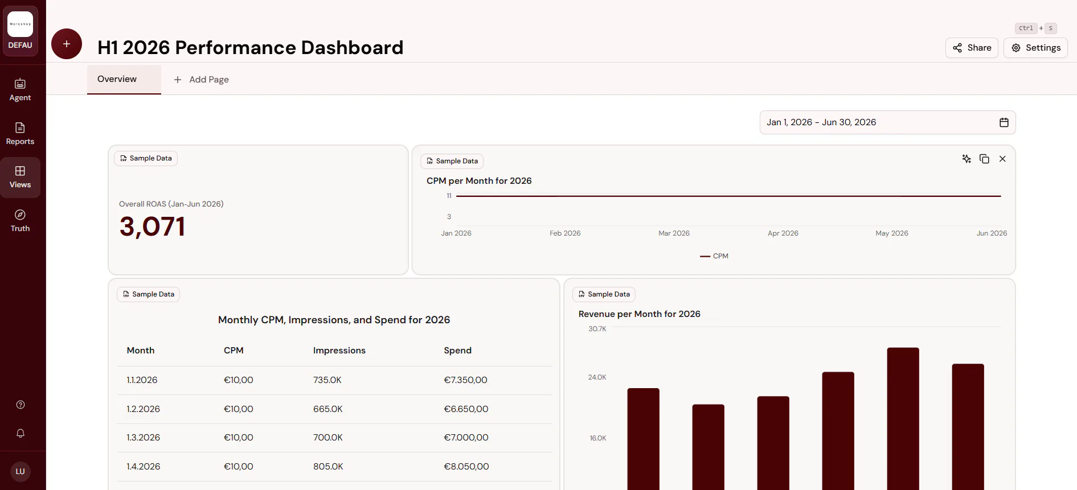1077x490 pixels.
Task: Go to the Views sidebar section
Action: (20, 178)
